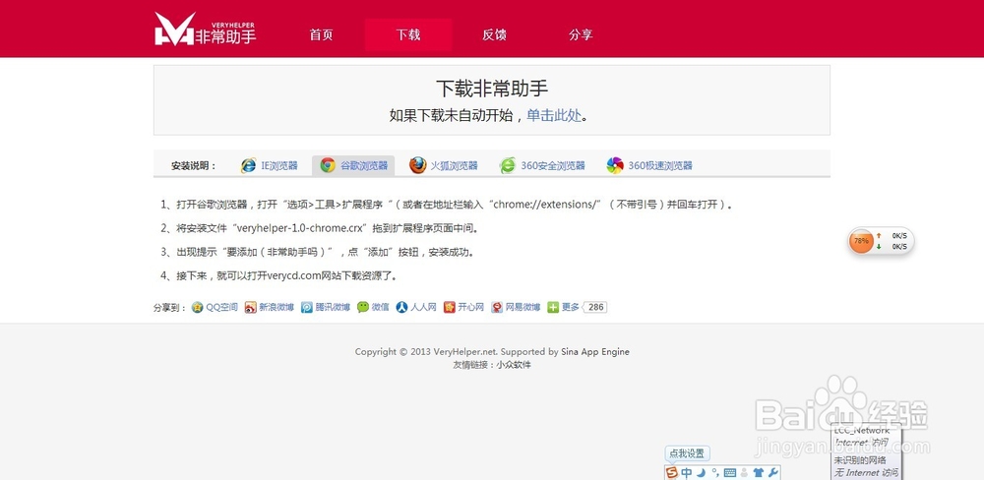Share to 腾讯微博 text link

(x=333, y=308)
